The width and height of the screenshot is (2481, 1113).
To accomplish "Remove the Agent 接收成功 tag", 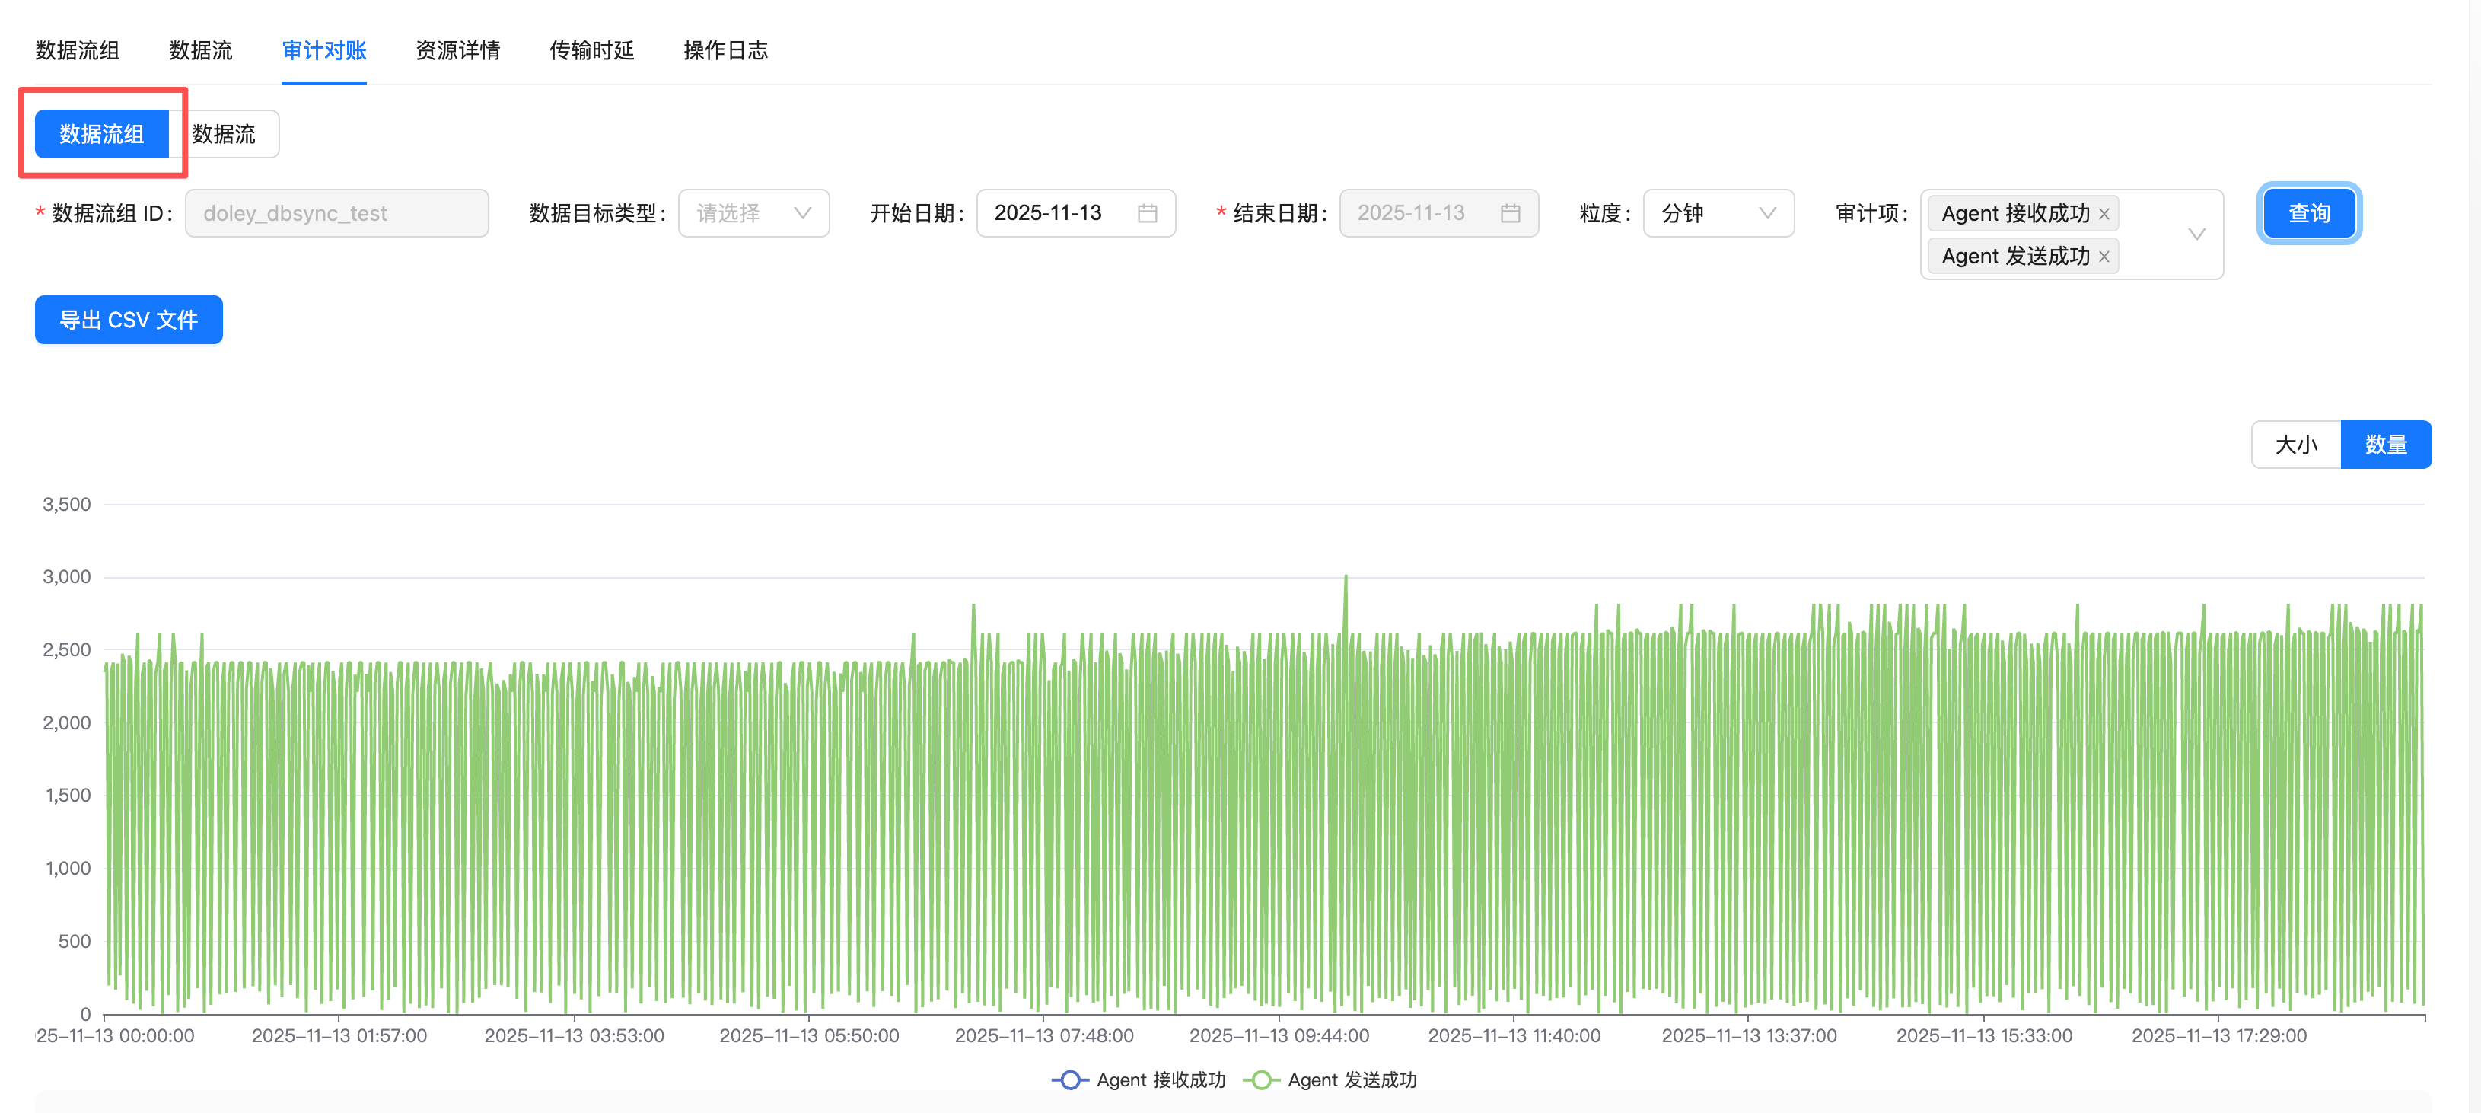I will pos(2104,214).
